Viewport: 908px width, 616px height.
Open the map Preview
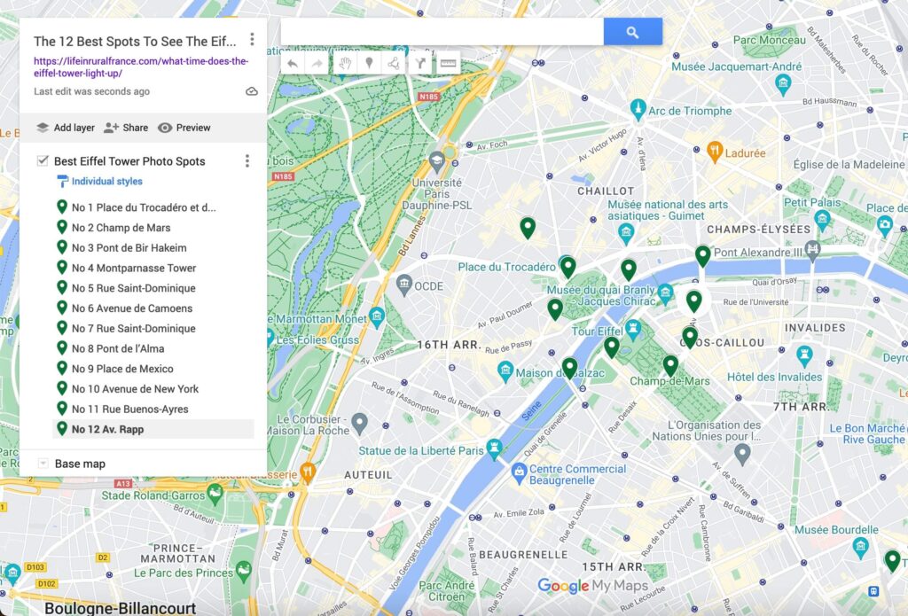[184, 128]
